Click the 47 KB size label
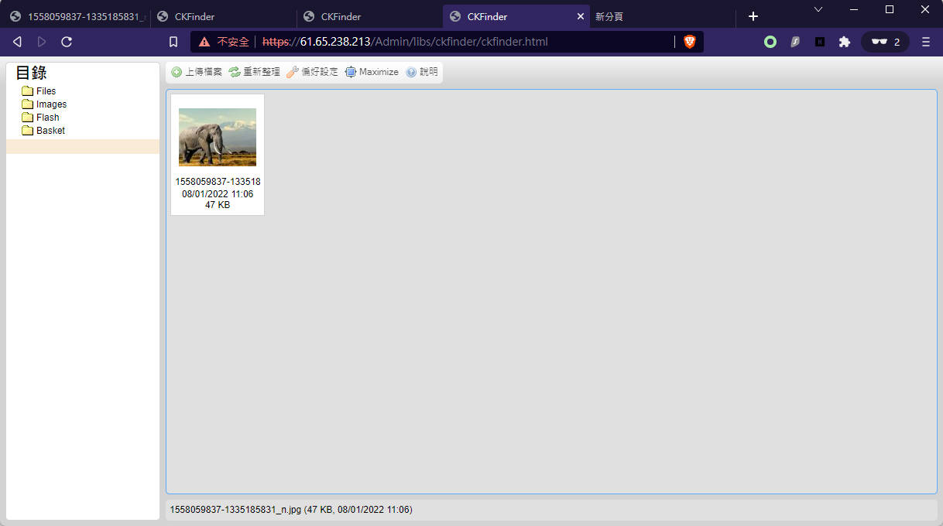 [218, 205]
